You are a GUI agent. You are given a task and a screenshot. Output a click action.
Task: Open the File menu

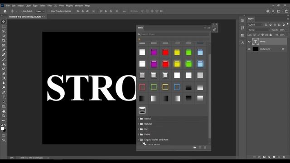point(8,6)
